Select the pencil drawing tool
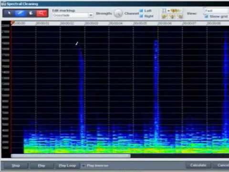229x172 pixels. click(20, 13)
